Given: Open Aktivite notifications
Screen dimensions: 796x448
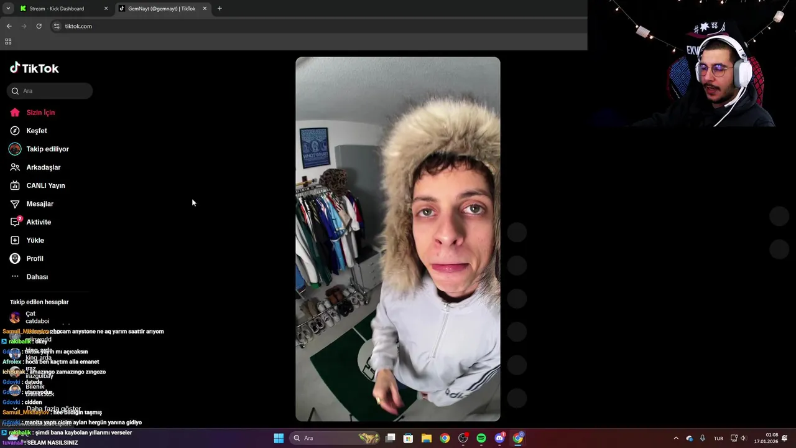Looking at the screenshot, I should 30,222.
